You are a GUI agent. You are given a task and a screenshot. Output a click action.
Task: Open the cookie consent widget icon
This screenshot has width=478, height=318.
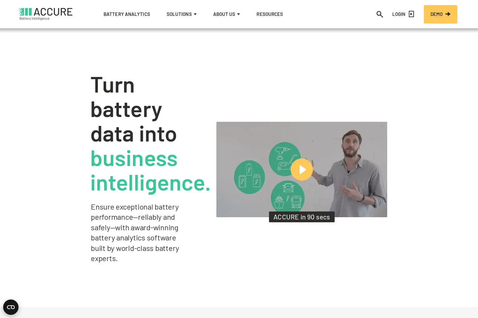11,307
